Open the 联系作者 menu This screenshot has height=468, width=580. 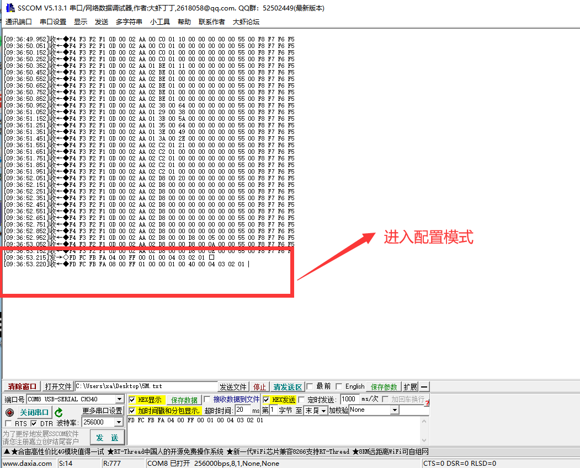(211, 22)
